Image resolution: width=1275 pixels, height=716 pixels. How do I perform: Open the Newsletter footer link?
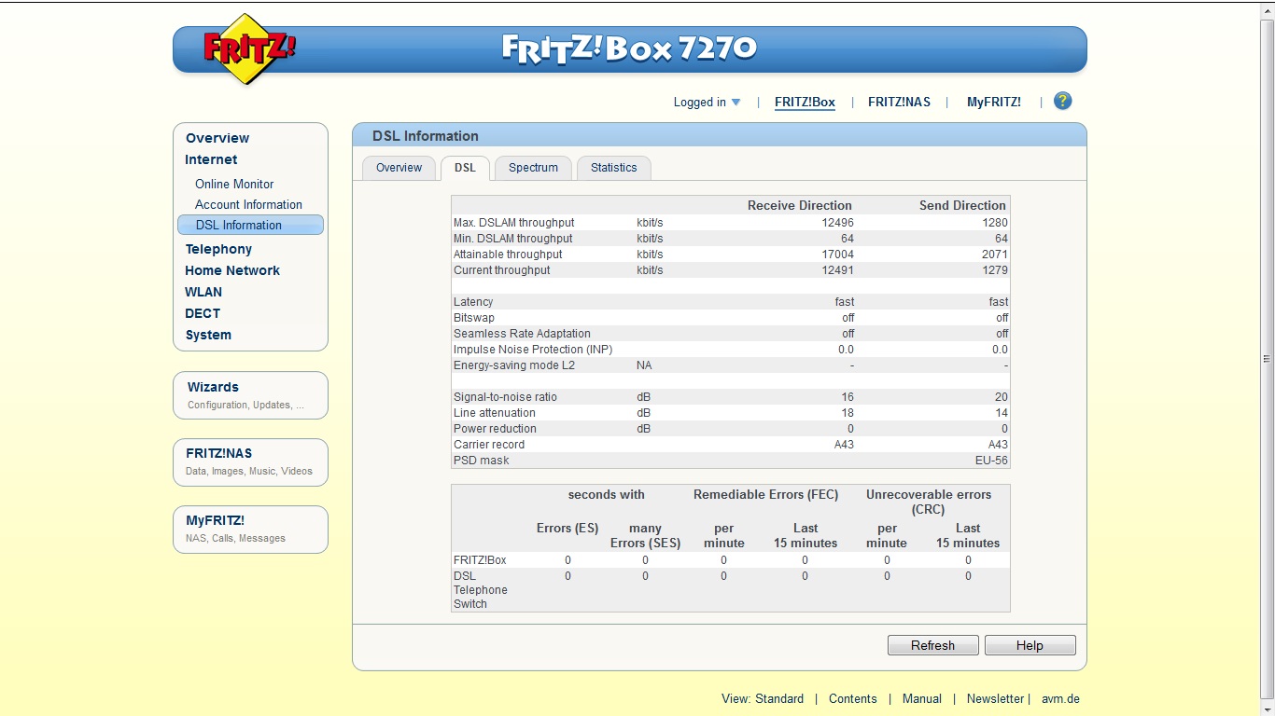(995, 698)
